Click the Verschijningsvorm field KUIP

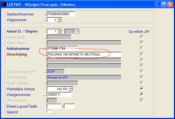point(56,72)
